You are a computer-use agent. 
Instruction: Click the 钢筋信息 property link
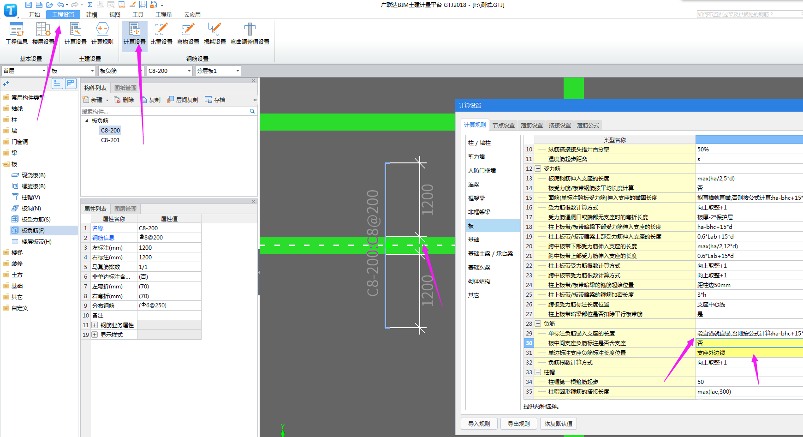click(x=103, y=238)
